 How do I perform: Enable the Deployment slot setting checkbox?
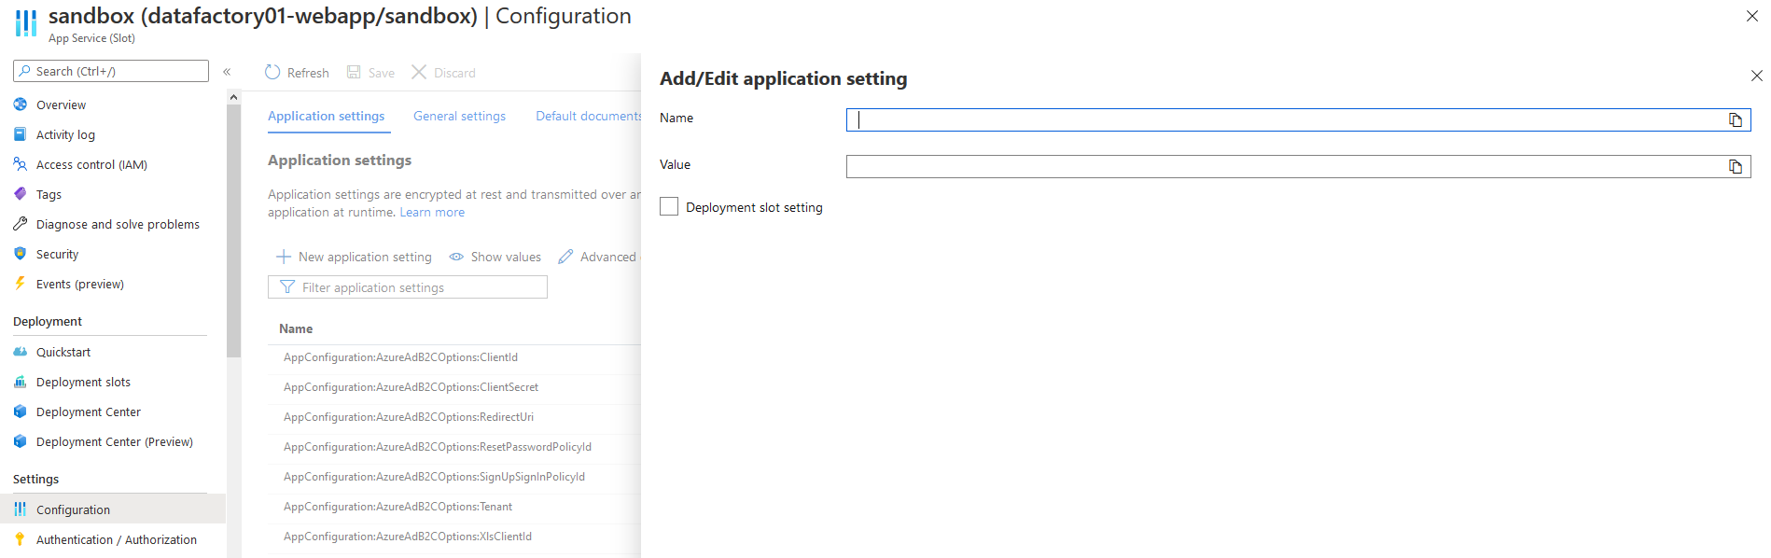(669, 207)
